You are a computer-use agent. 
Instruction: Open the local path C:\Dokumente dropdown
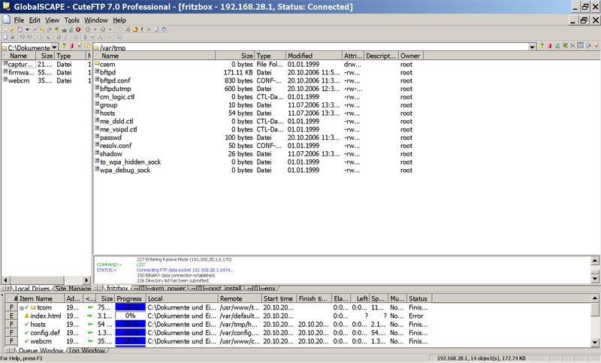[x=54, y=47]
